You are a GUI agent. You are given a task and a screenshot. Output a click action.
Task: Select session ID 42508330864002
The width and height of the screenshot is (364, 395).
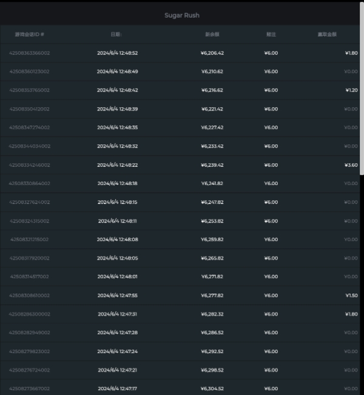coord(29,183)
